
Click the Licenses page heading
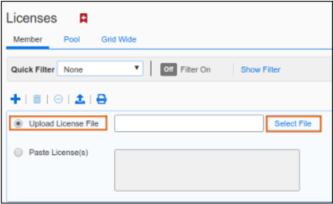pos(31,18)
